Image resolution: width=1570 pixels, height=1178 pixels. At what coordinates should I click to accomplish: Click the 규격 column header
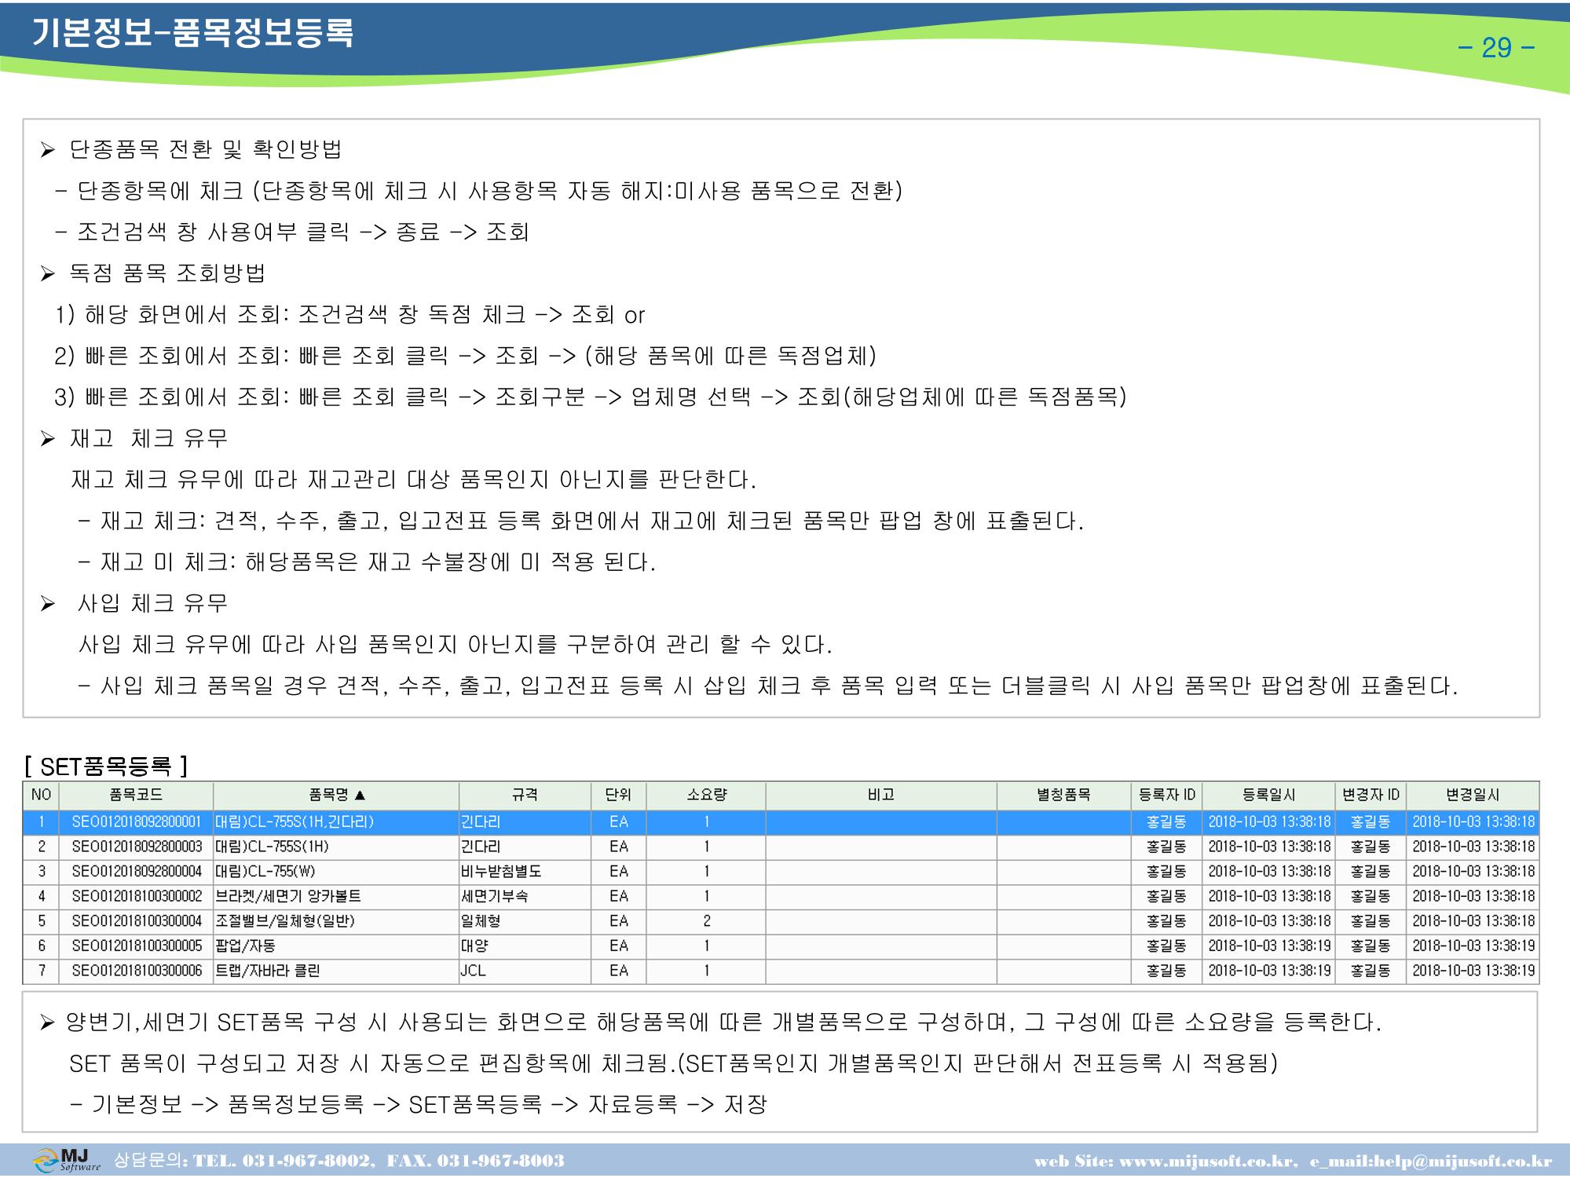click(525, 795)
